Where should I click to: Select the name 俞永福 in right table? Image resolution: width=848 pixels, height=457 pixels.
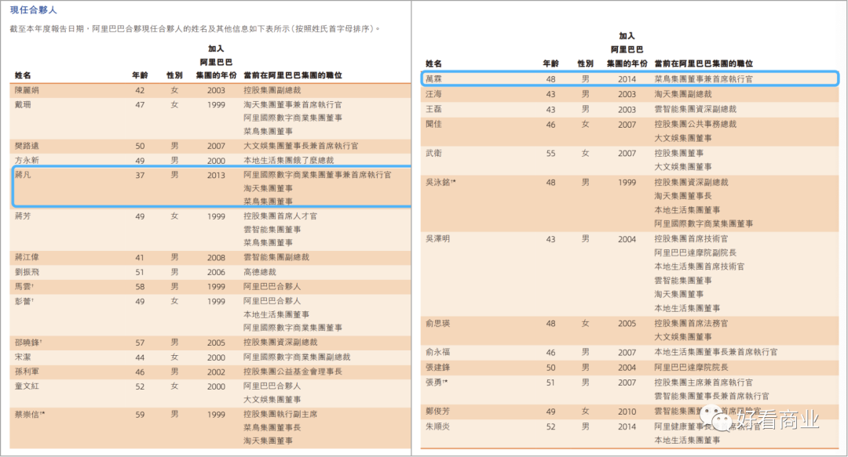(438, 353)
